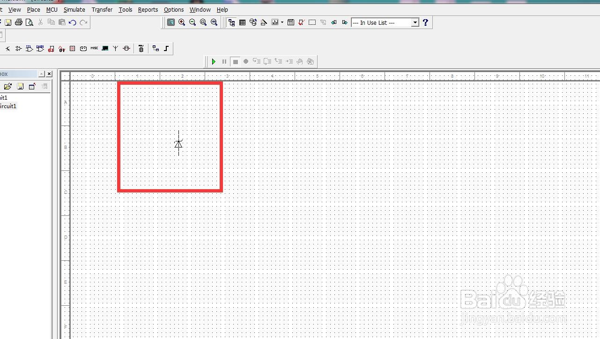Open the In Use List dropdown
The image size is (600, 339).
415,22
